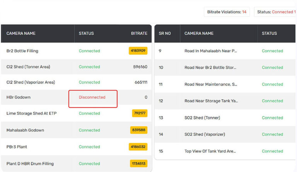This screenshot has width=297, height=172.
Task: Sort by left table STATUS column header
Action: coord(86,33)
